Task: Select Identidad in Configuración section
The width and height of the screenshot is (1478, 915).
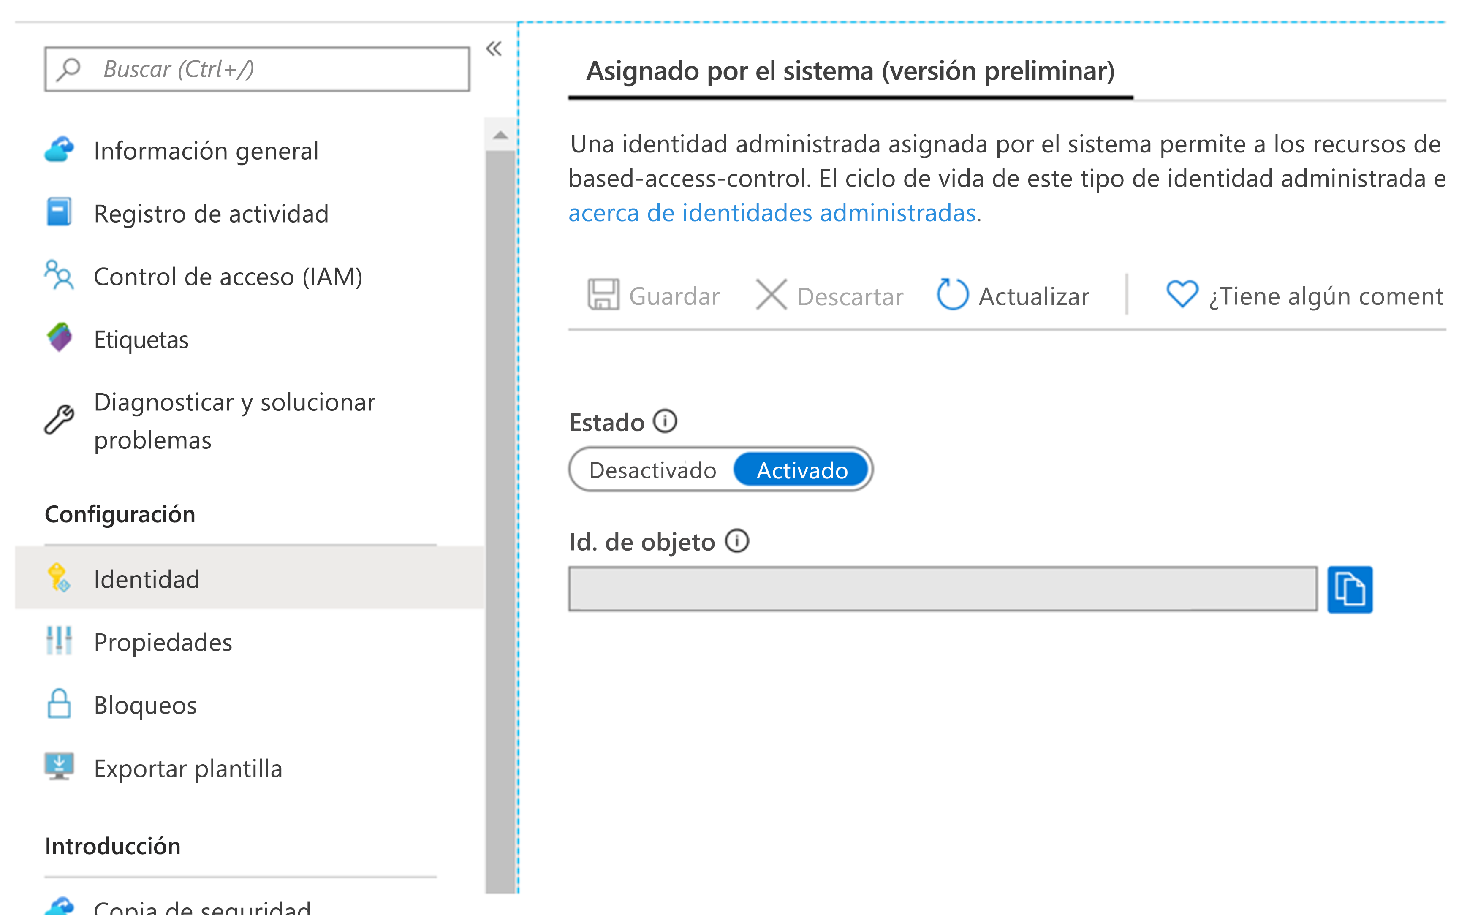Action: pyautogui.click(x=249, y=578)
